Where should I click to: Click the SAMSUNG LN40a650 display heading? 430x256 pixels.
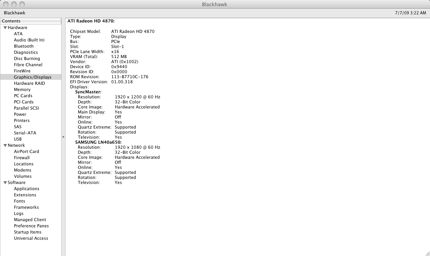coord(98,143)
